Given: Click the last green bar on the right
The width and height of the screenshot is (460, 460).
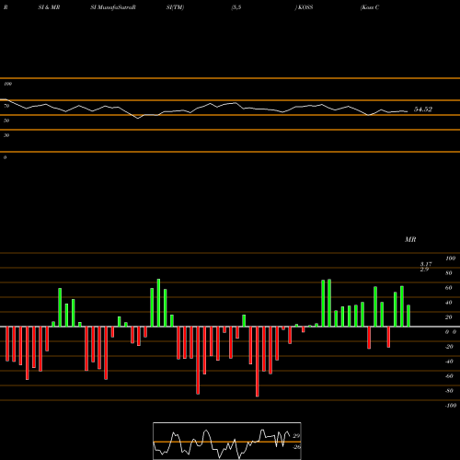Looking at the screenshot, I should (408, 316).
